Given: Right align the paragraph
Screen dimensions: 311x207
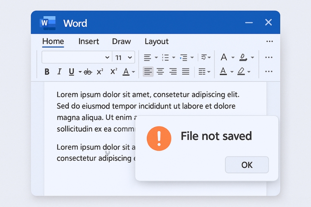Looking at the screenshot, I should [173, 72].
